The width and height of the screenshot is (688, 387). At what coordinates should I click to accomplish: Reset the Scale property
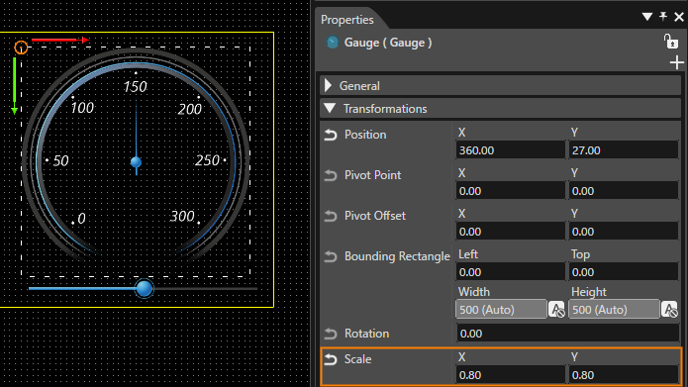coord(331,359)
